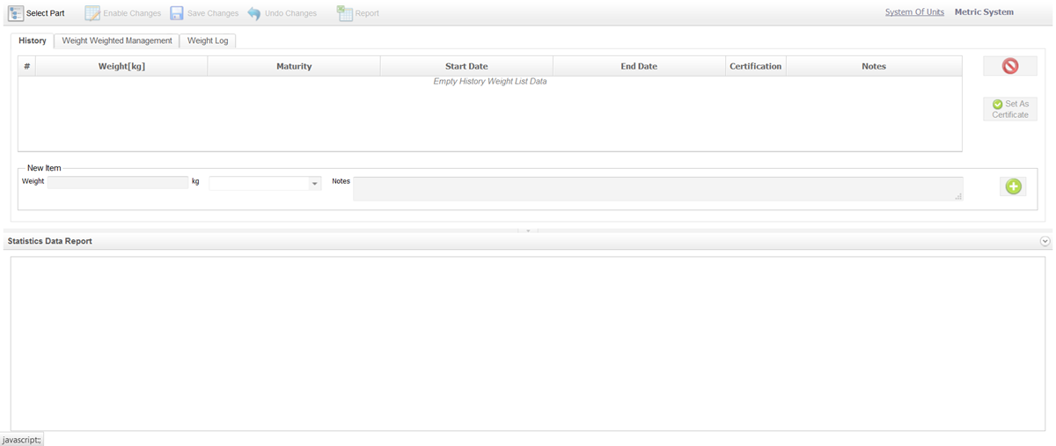Click the Select Part icon
Viewport: 1056px width, 446px height.
(x=16, y=13)
